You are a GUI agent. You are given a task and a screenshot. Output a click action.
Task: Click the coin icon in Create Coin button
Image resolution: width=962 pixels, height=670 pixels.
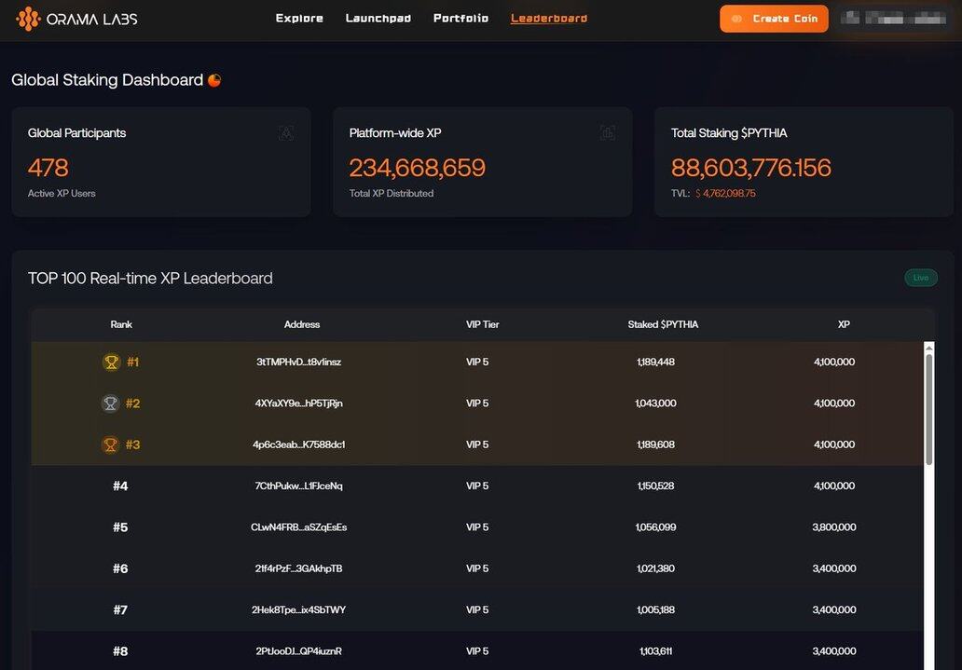737,19
